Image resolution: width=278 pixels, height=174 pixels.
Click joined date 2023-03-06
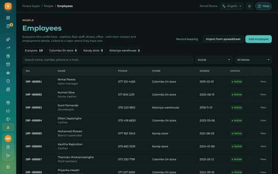pyautogui.click(x=207, y=120)
